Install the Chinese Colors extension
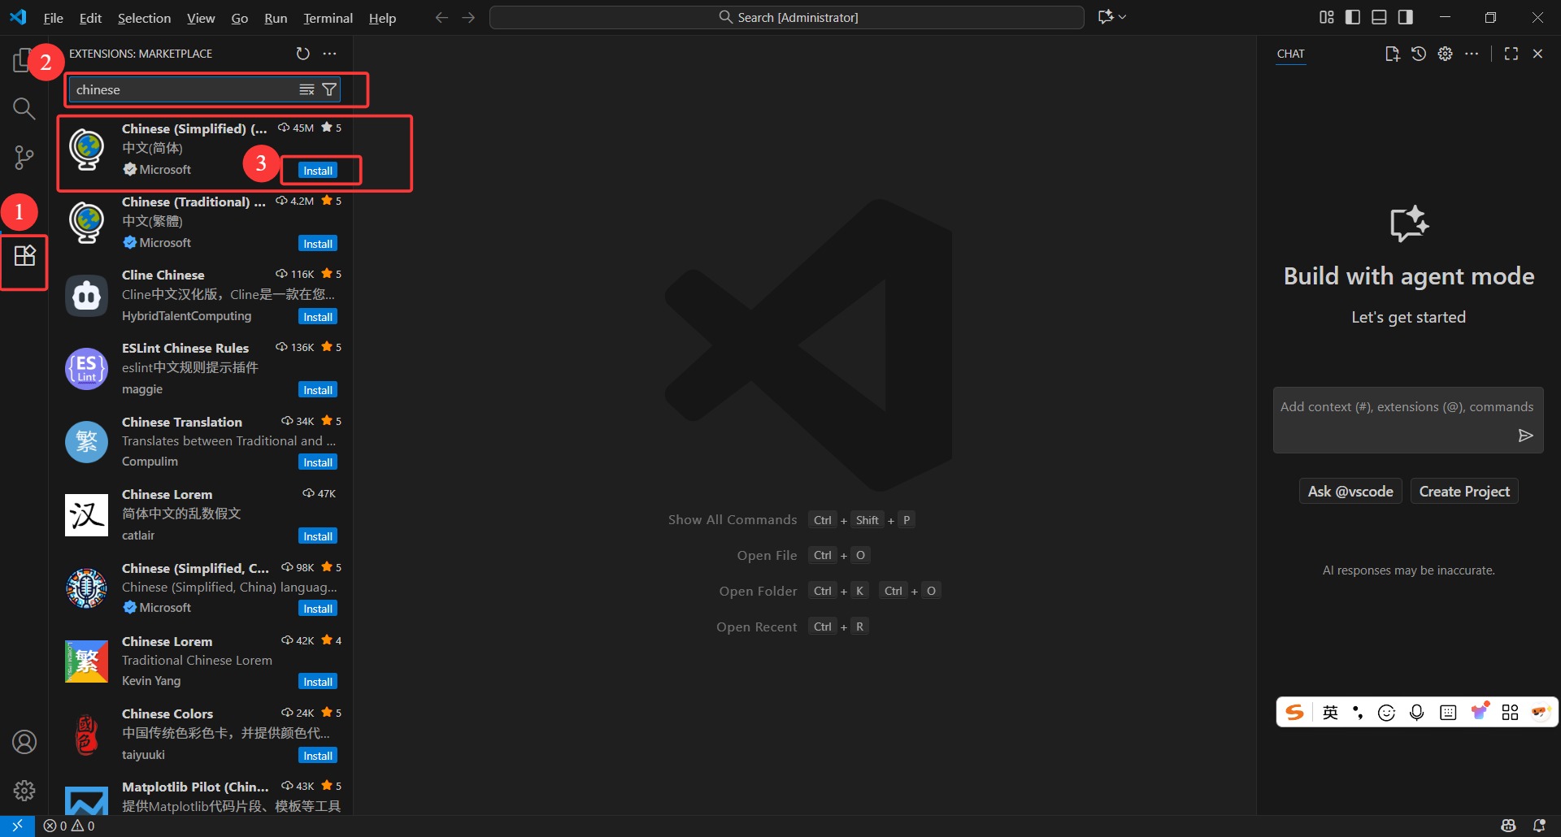 [318, 756]
